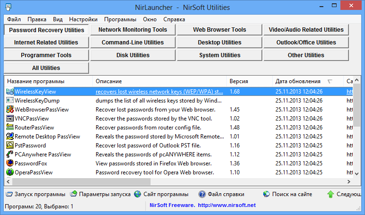Click the WirelessKeyView program icon
The width and height of the screenshot is (365, 215).
tap(10, 92)
